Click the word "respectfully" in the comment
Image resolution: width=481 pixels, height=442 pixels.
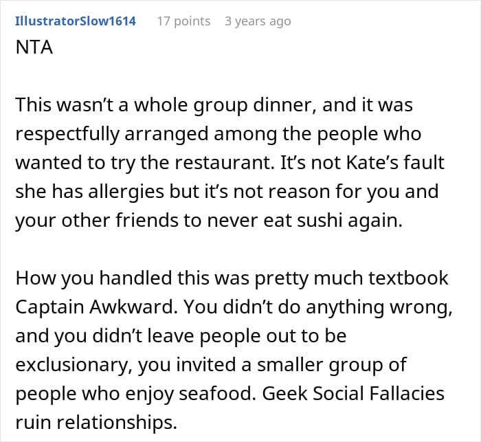pyautogui.click(x=67, y=135)
